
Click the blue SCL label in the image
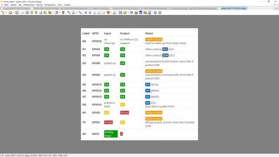point(165,49)
